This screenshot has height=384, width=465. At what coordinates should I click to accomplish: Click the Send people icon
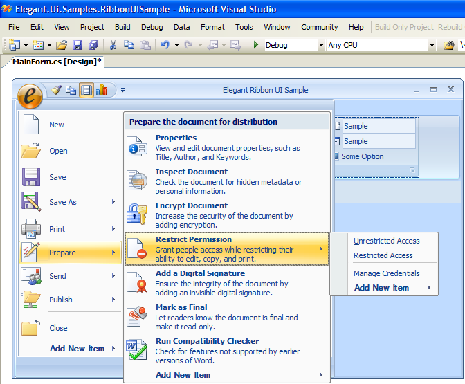(x=31, y=276)
